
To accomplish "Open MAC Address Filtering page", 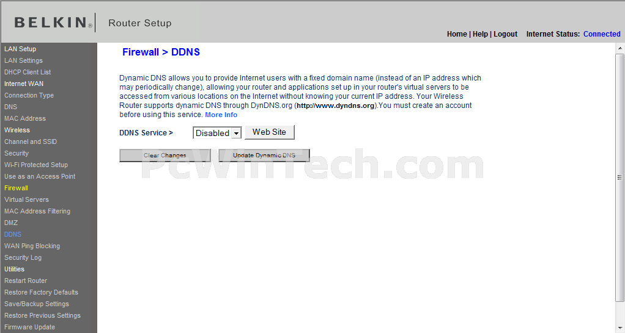I will click(x=37, y=211).
